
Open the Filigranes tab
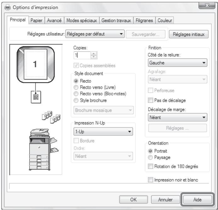coord(144,20)
